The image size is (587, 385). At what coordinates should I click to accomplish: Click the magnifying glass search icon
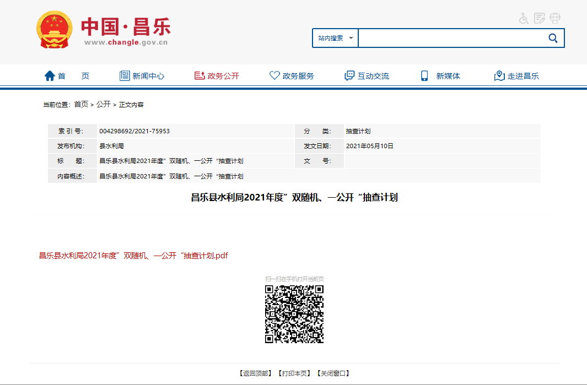pos(553,38)
